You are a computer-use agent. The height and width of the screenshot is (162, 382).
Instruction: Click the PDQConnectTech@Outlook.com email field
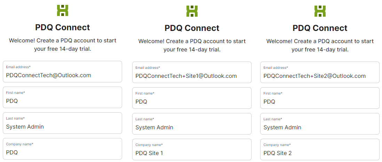tap(62, 72)
